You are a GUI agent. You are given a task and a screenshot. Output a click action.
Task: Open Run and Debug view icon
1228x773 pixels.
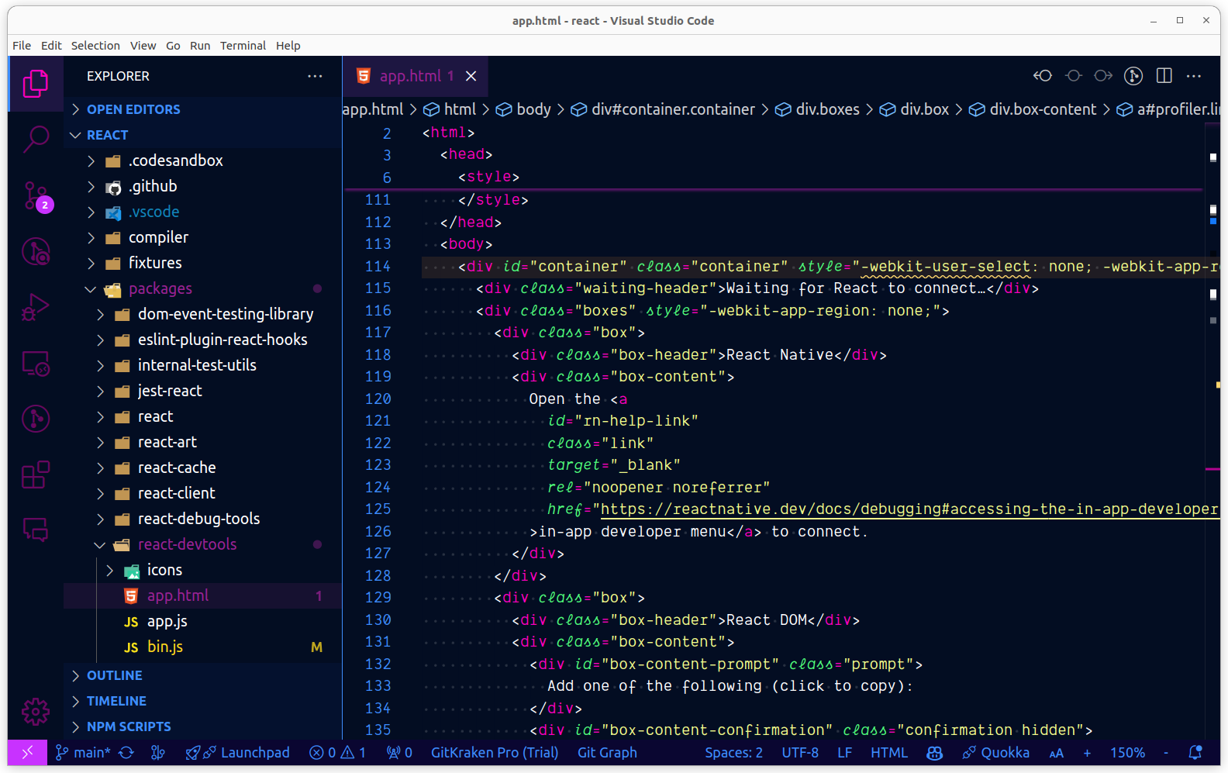[x=36, y=307]
